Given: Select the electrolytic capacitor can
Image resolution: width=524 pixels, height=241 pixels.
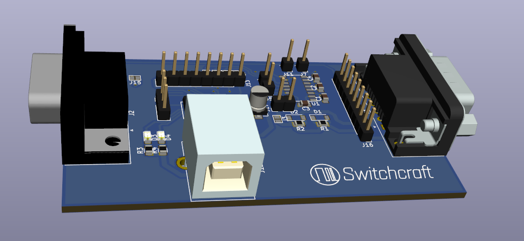Looking at the screenshot, I should click(259, 99).
